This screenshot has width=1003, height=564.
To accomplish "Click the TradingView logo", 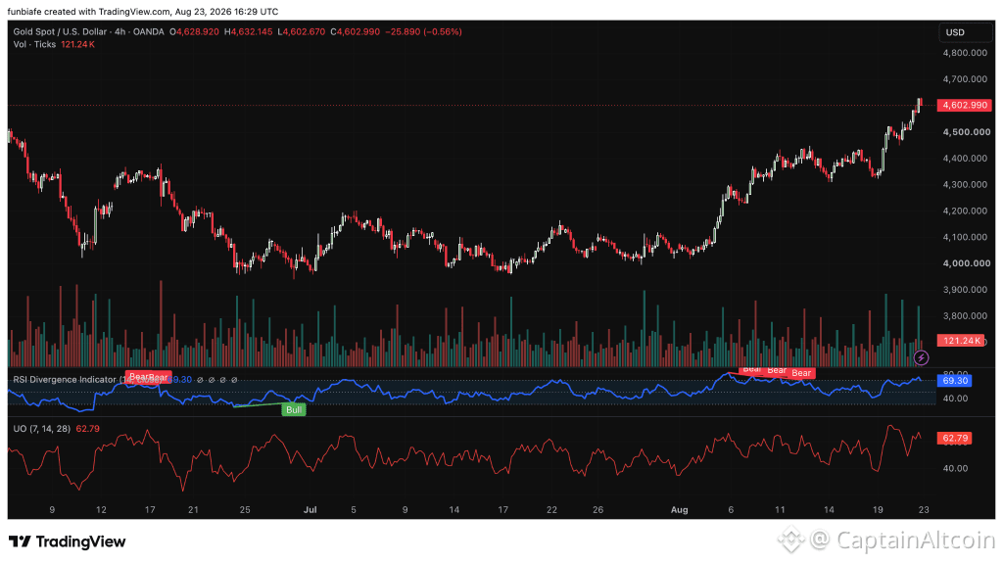I will click(x=68, y=541).
